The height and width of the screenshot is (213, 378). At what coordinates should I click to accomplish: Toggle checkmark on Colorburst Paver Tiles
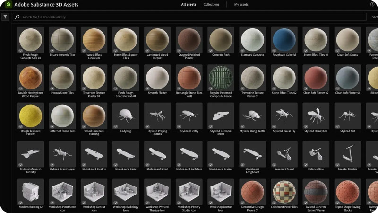pos(274,203)
